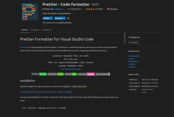Click the version v10.4.0 label

point(95,4)
